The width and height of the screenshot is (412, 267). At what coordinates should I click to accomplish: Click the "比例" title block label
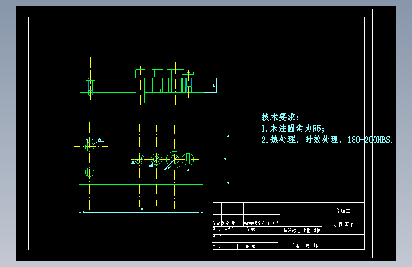[x=317, y=230]
